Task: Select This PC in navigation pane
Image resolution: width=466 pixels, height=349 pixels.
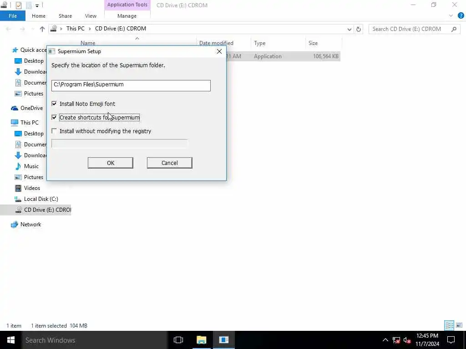Action: [29, 122]
